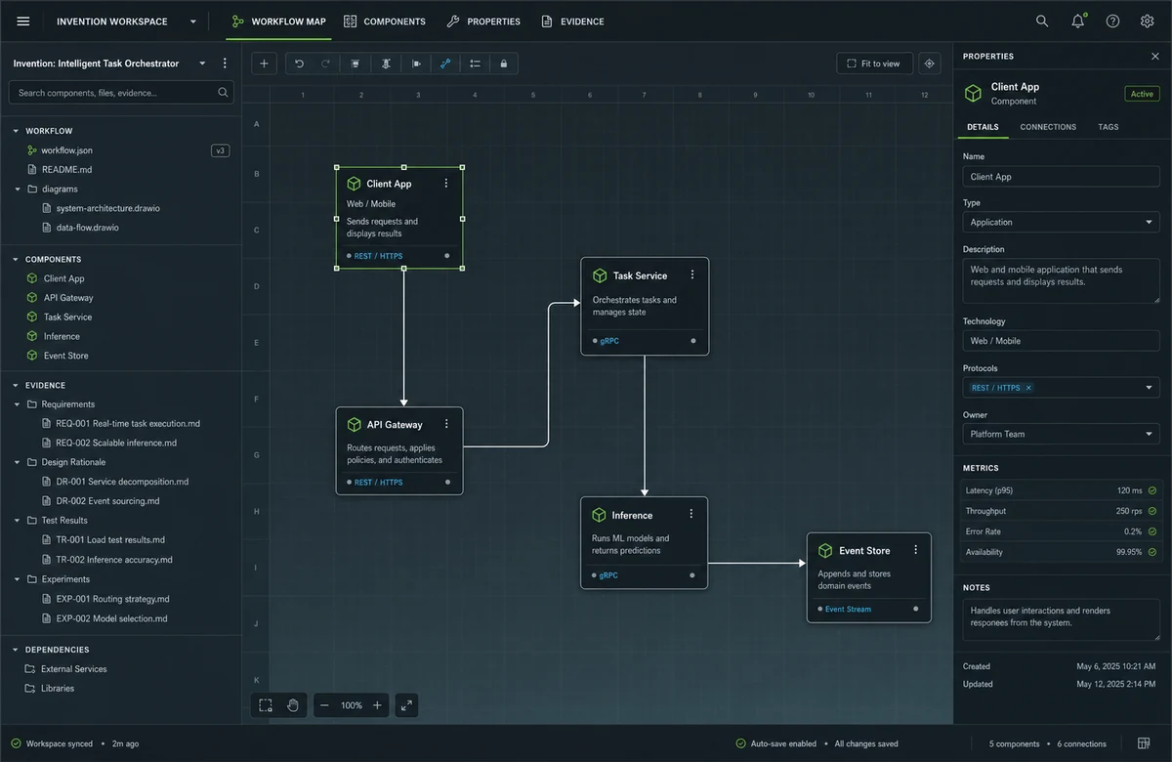This screenshot has width=1172, height=762.
Task: Switch to the Components tab
Action: (x=385, y=21)
